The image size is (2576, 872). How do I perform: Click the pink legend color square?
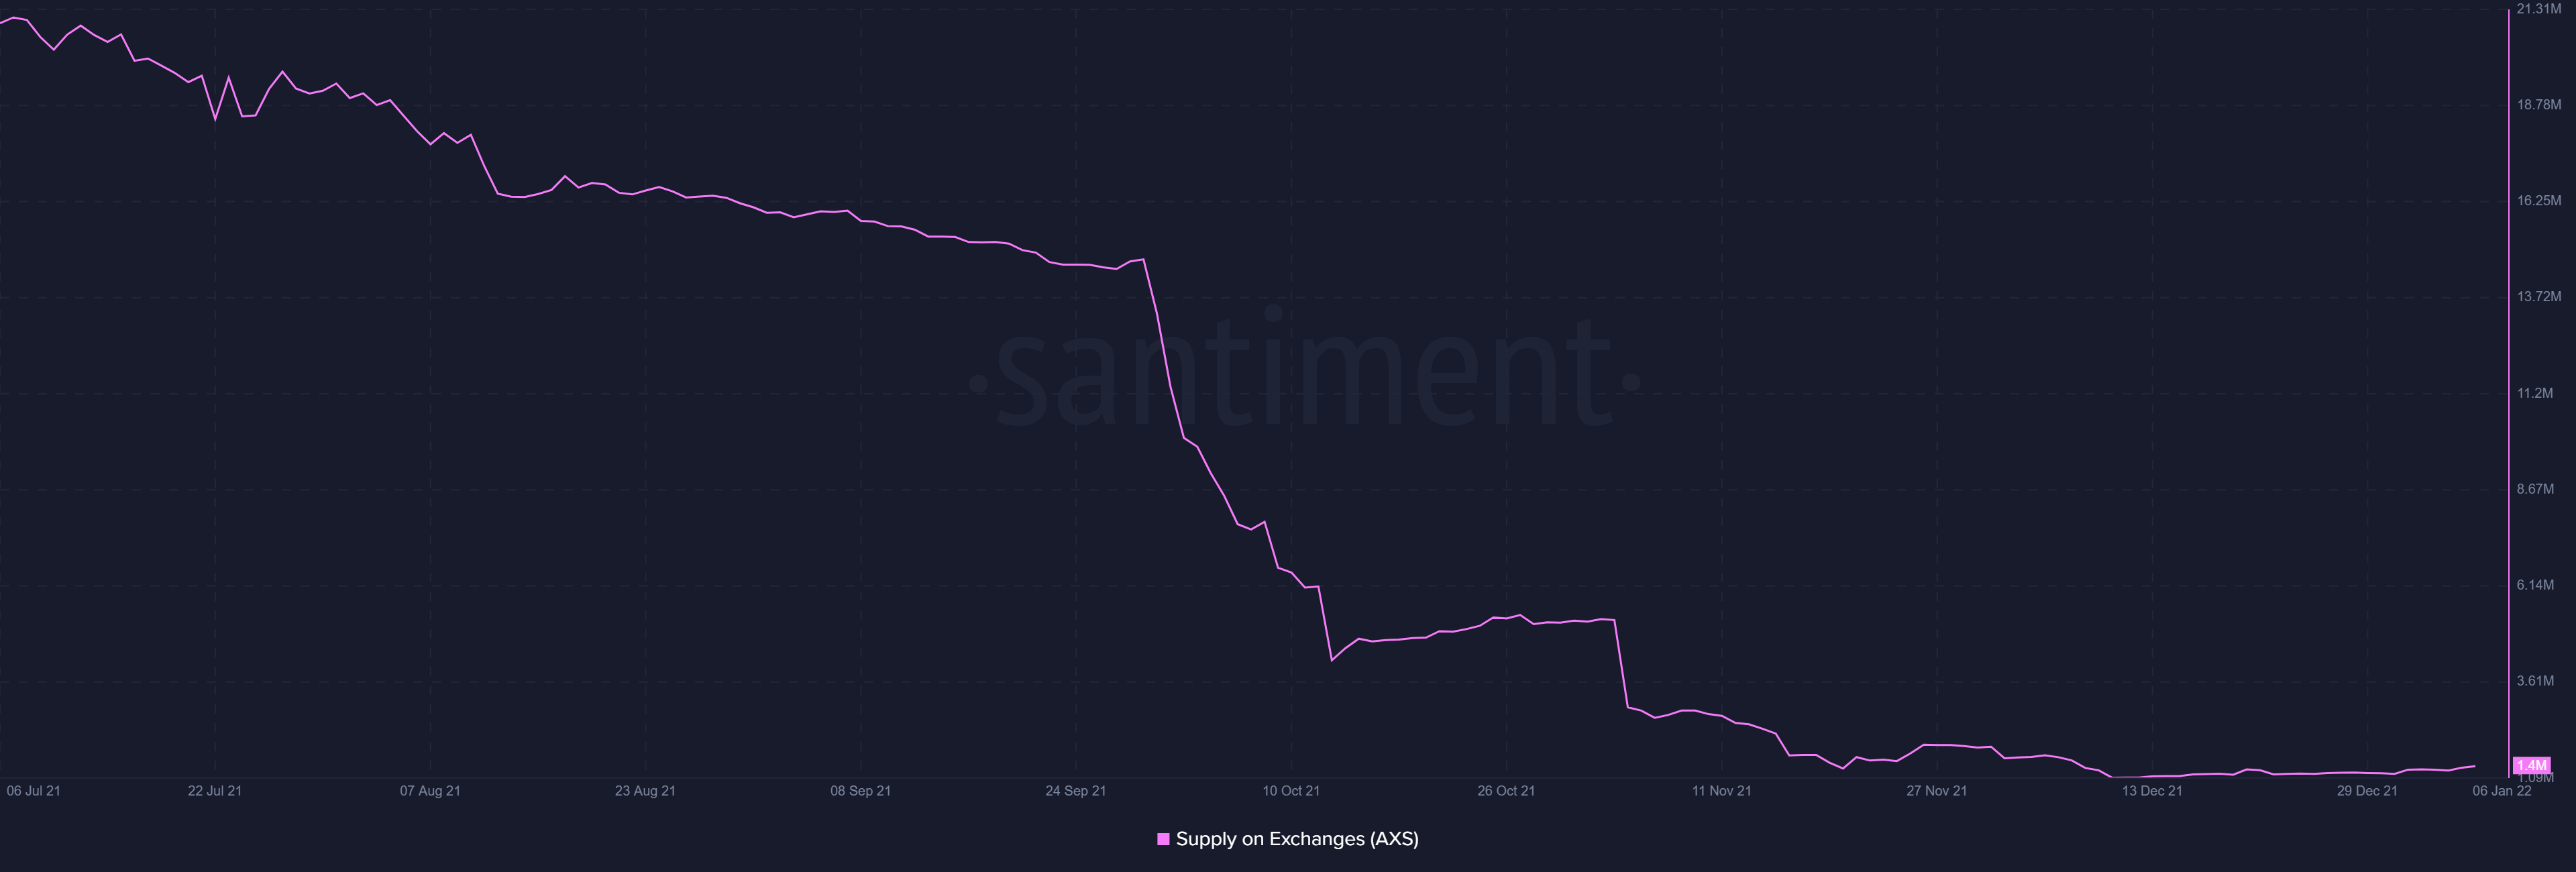coord(1163,839)
